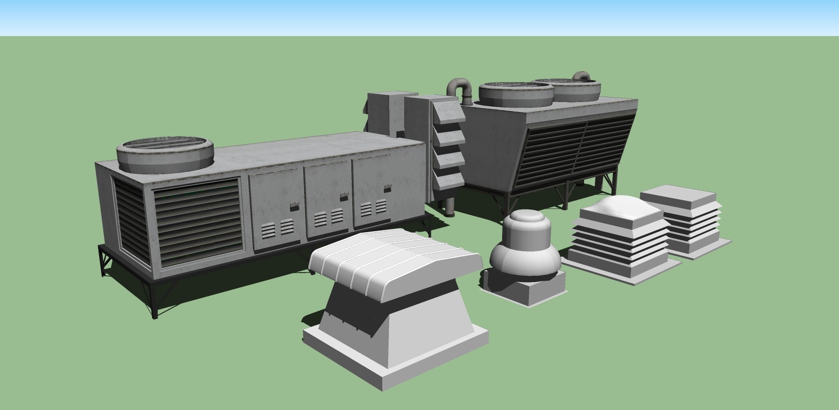Select the stacked angled louver hoods between the units
This screenshot has width=839, height=410.
click(449, 144)
